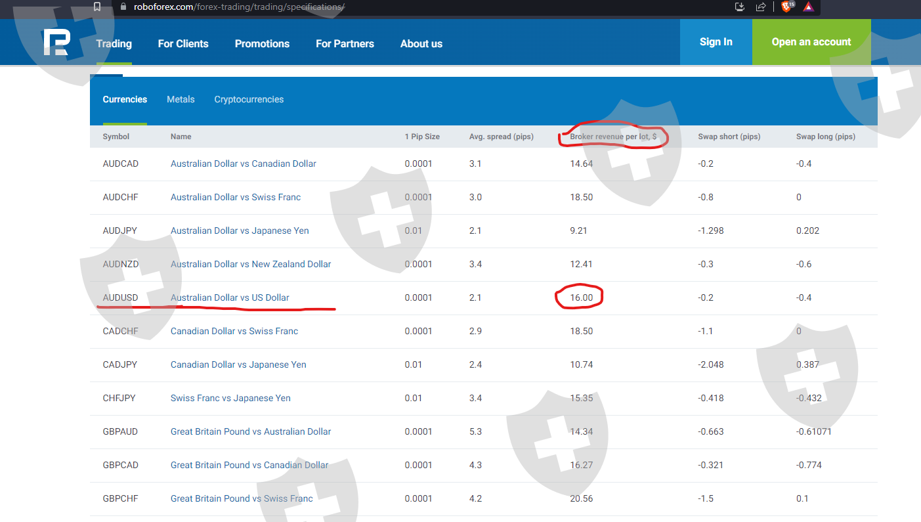The image size is (921, 522).
Task: Switch to the Cryptocurrencies tab
Action: pyautogui.click(x=249, y=99)
